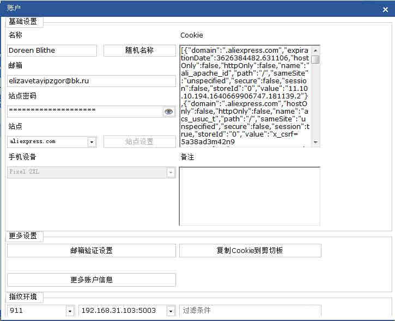Image resolution: width=395 pixels, height=321 pixels.
Task: Open the 911 fingerprint environment dropdown
Action: tap(70, 311)
